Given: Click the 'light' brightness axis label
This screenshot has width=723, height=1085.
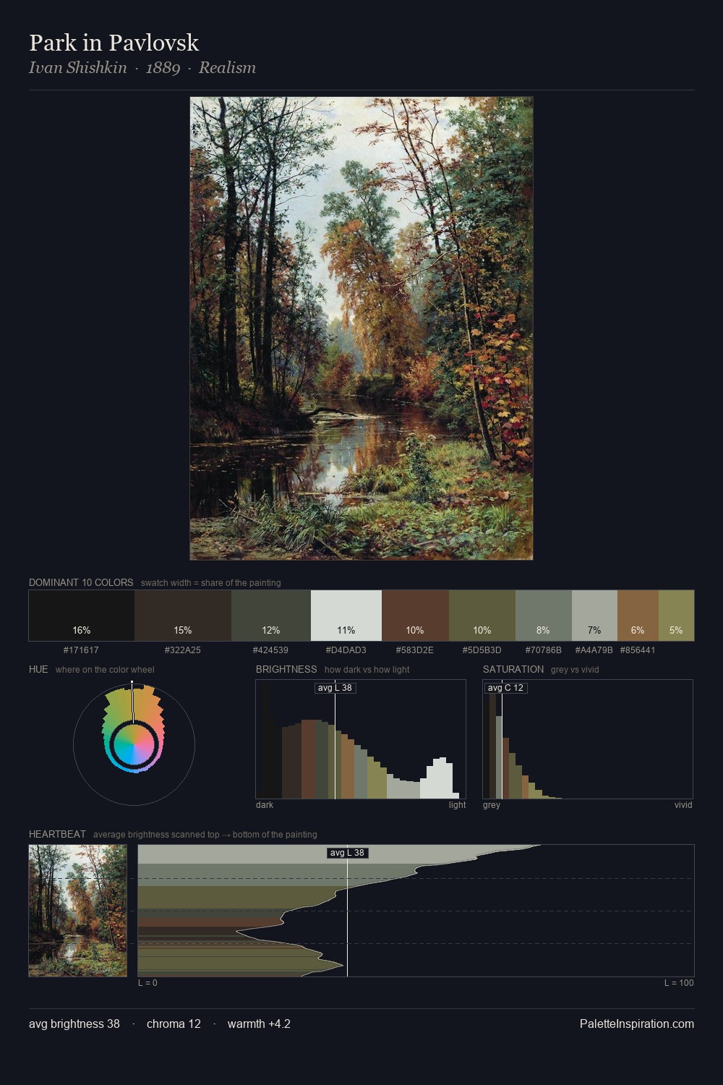Looking at the screenshot, I should coord(457,805).
